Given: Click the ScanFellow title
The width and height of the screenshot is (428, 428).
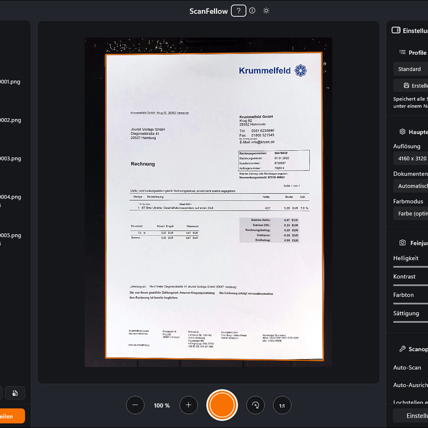Looking at the screenshot, I should pos(209,11).
